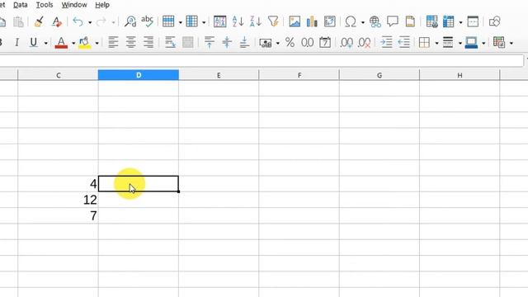This screenshot has width=528, height=297.
Task: Format as Date with the calendar button
Action: point(325,42)
